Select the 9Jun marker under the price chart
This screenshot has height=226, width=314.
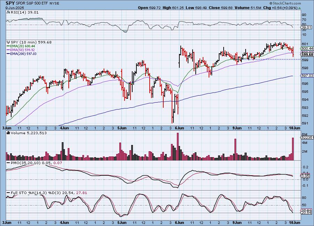[x=237, y=128]
